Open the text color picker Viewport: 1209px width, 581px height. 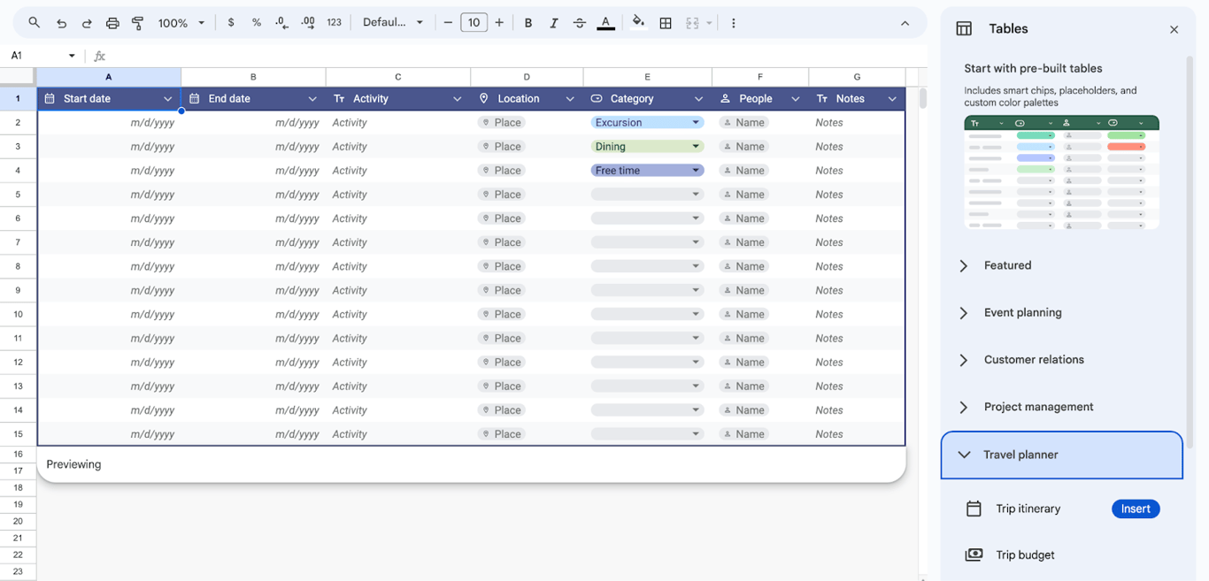tap(605, 23)
